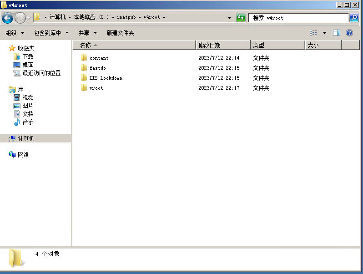
Task: Open Help with the question mark icon
Action: [349, 33]
